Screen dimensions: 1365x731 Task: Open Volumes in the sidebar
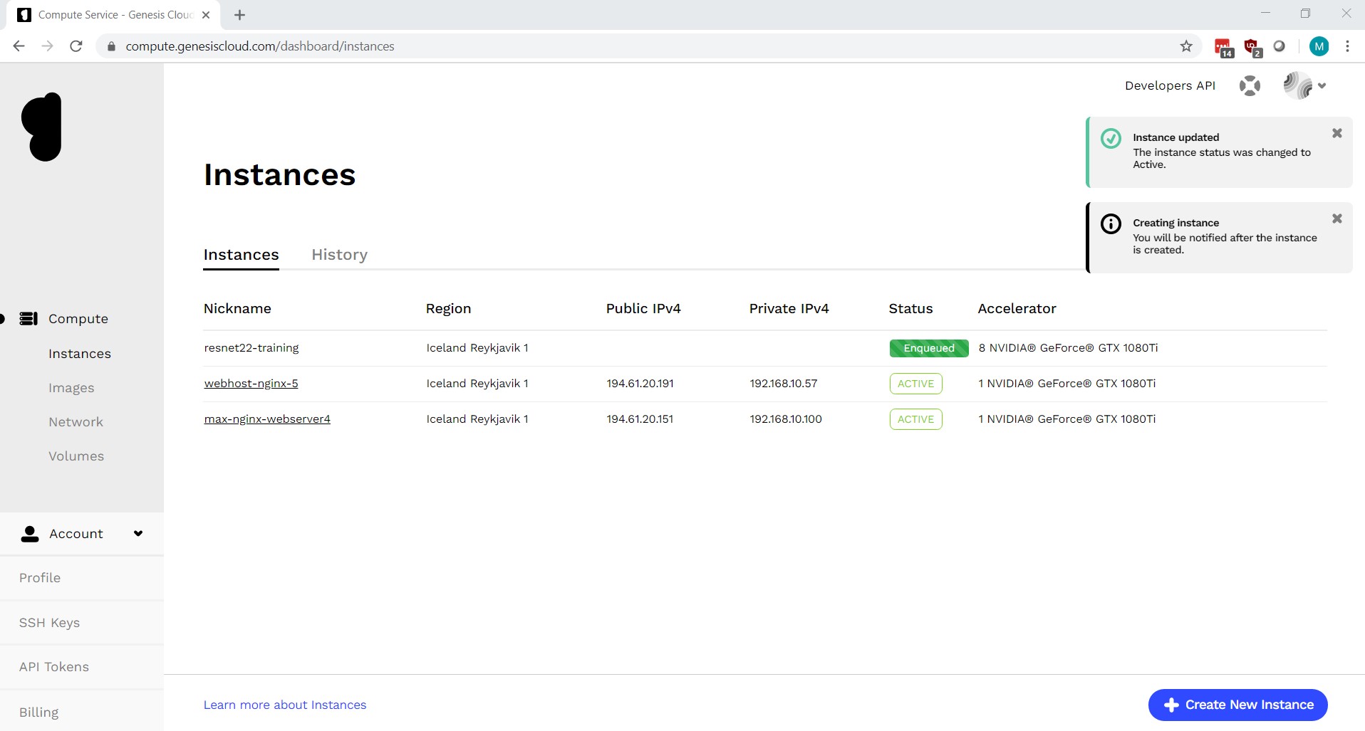point(76,456)
